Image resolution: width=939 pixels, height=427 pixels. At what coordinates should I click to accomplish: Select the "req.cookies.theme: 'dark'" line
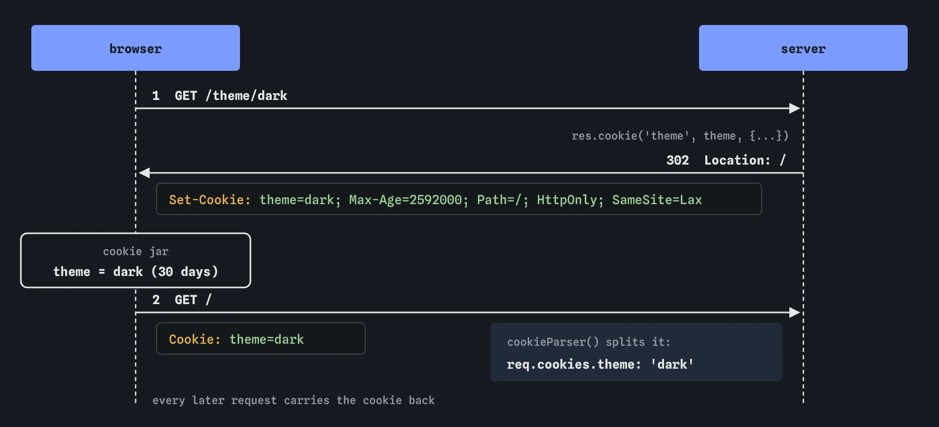click(600, 365)
